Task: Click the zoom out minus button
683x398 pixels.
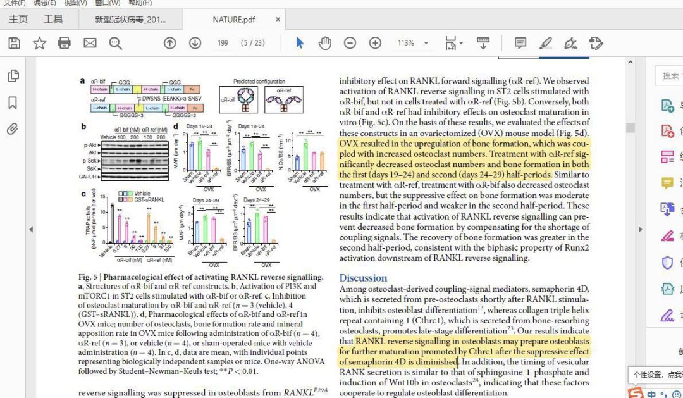Action: pos(350,43)
